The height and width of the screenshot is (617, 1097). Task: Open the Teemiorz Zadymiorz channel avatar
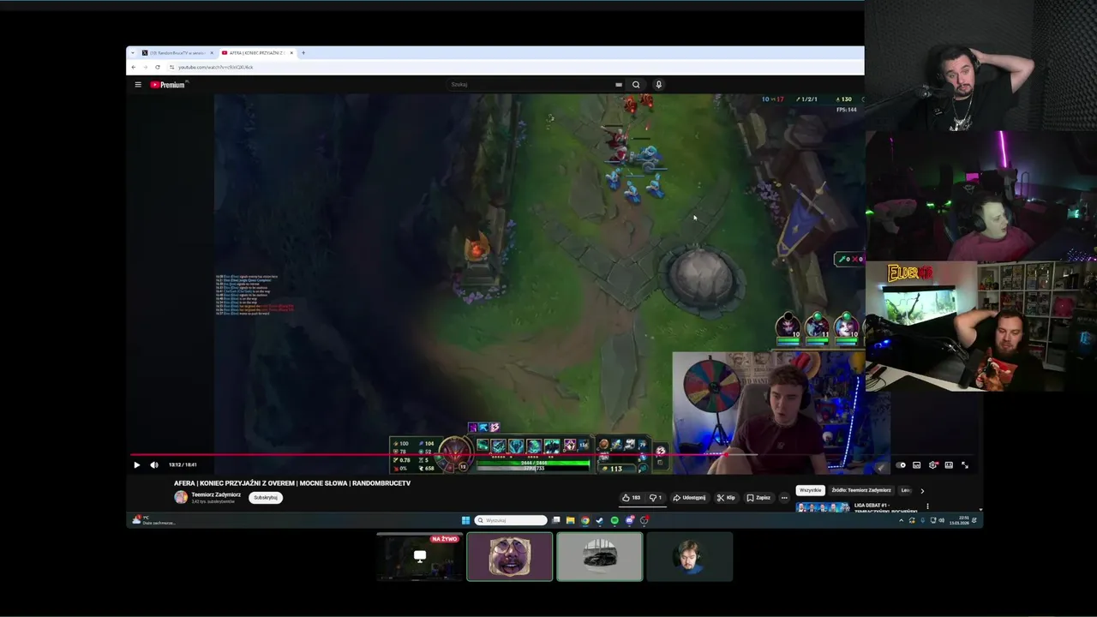coord(181,497)
